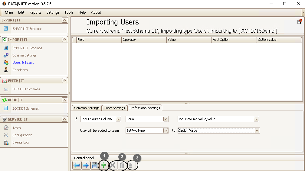Image resolution: width=305 pixels, height=171 pixels.
Task: Open the Equal operator dropdown
Action: 166,119
